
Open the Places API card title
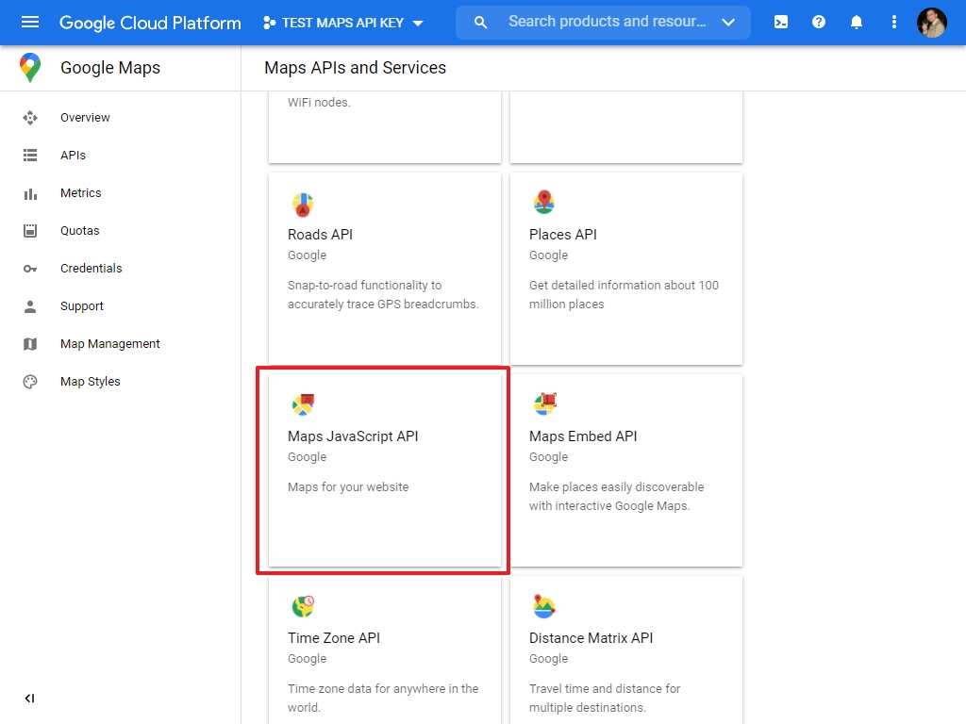562,235
